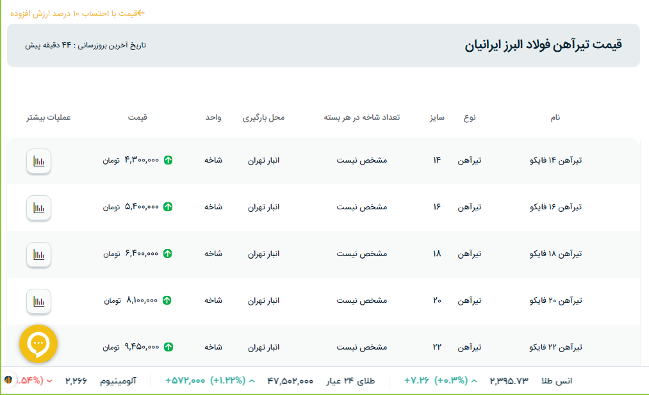The image size is (649, 395).
Task: Open the yellow chat support bubble
Action: 38,344
